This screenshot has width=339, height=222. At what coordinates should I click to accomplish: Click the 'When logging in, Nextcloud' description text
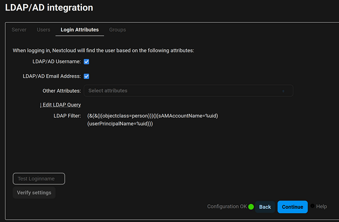point(103,51)
